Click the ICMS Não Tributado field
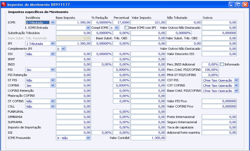The image size is (250, 151). coord(183,22)
